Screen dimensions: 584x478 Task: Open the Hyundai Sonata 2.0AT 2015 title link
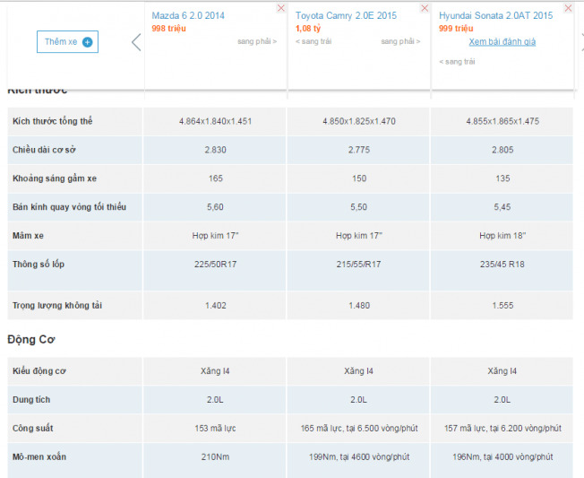[x=495, y=15]
